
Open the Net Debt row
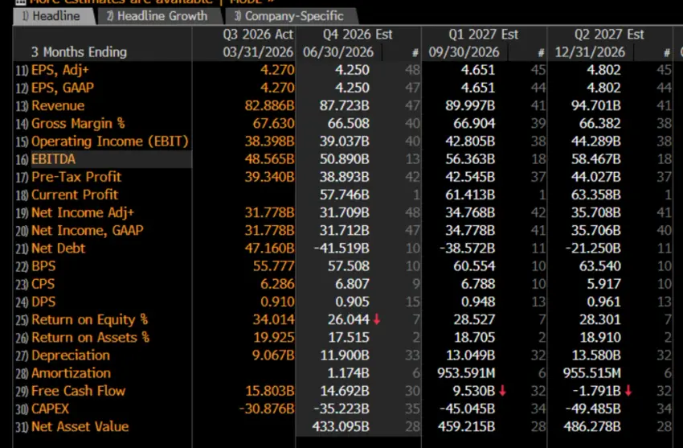(x=58, y=248)
